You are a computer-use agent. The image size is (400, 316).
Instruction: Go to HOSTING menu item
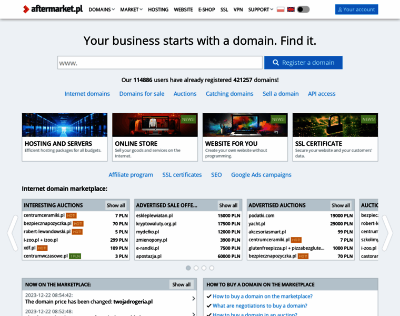(x=158, y=9)
